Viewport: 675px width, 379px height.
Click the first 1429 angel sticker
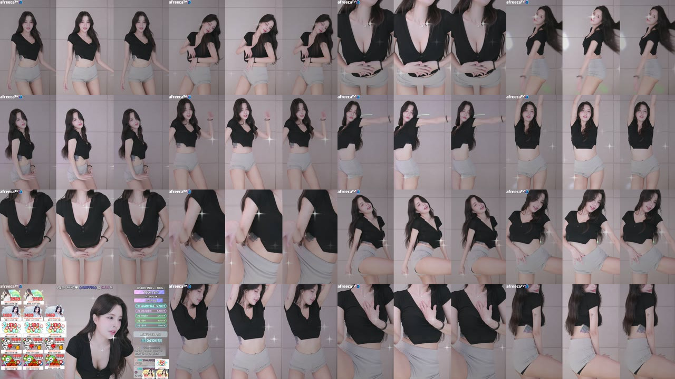pos(11,313)
